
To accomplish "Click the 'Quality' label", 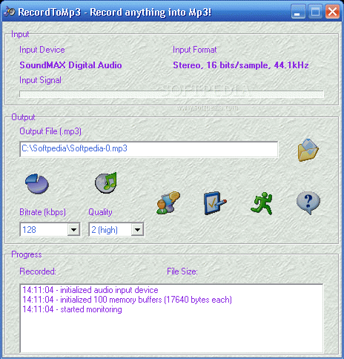I will [x=100, y=212].
